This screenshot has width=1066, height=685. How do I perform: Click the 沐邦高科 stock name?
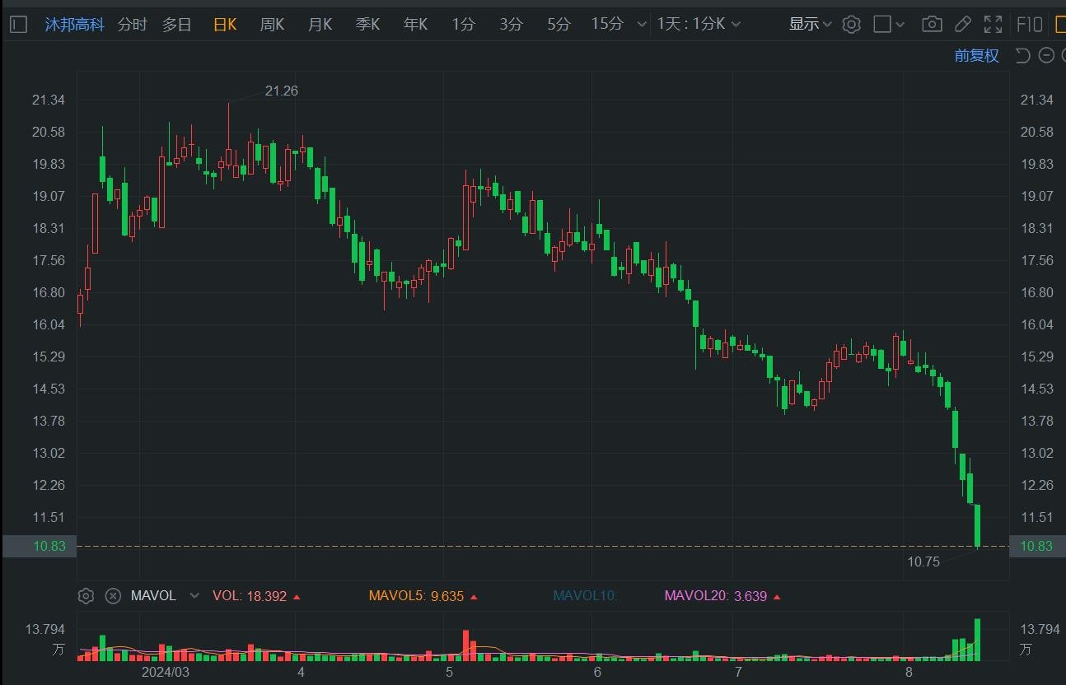[75, 25]
